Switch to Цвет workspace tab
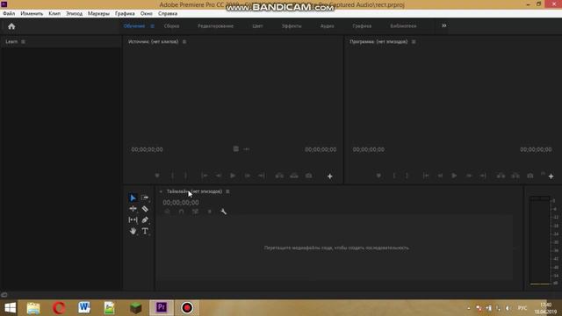Screen dimensions: 562x316 (x=257, y=26)
